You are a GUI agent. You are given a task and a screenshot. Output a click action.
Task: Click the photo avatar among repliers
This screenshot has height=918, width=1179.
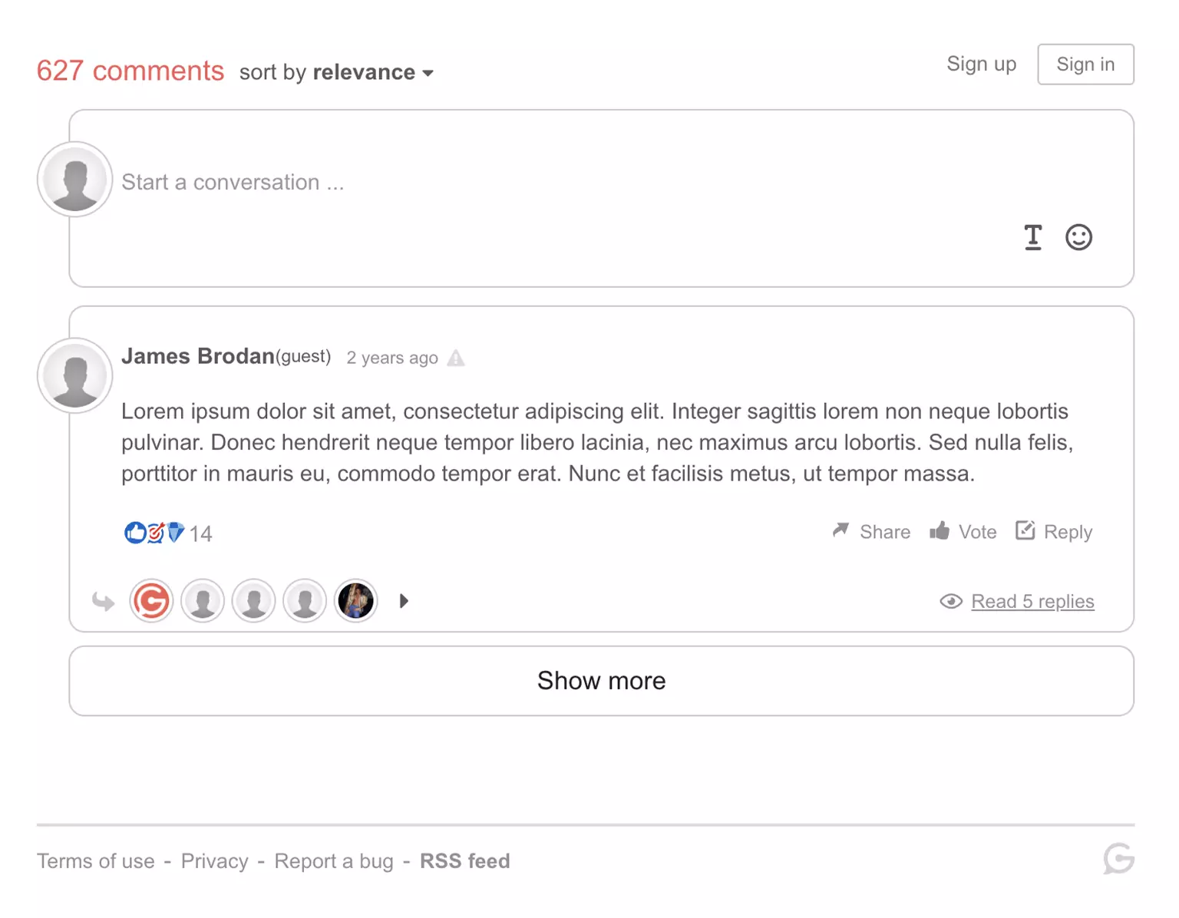pyautogui.click(x=355, y=600)
